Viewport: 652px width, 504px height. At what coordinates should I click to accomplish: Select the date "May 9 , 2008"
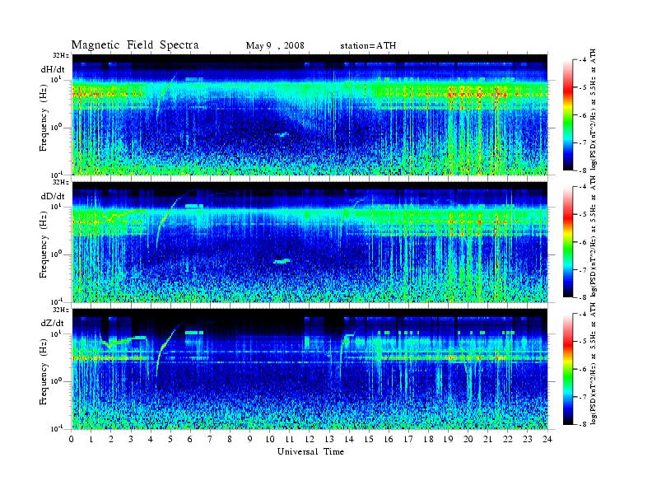(x=275, y=45)
